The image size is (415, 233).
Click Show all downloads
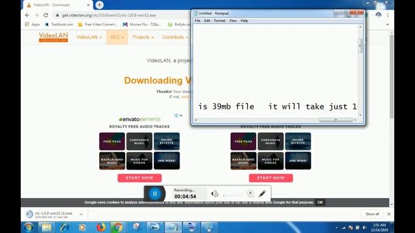(x=372, y=214)
